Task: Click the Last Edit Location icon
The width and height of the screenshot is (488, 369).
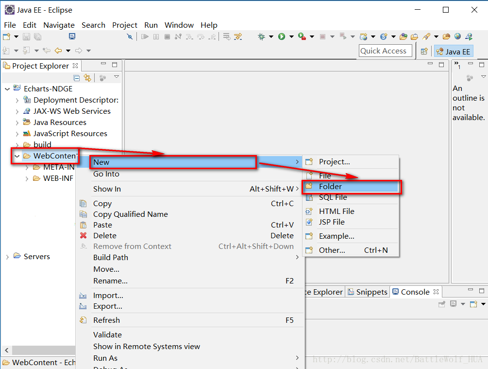Action: 47,51
